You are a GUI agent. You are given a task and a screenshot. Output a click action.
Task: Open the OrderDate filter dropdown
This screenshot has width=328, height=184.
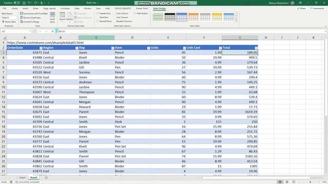click(41, 48)
